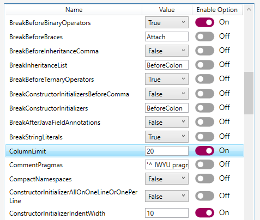Viewport: 260px width, 220px height.
Task: Open the BreakAfterJavaFieldAnnotations value dropdown
Action: tap(167, 122)
